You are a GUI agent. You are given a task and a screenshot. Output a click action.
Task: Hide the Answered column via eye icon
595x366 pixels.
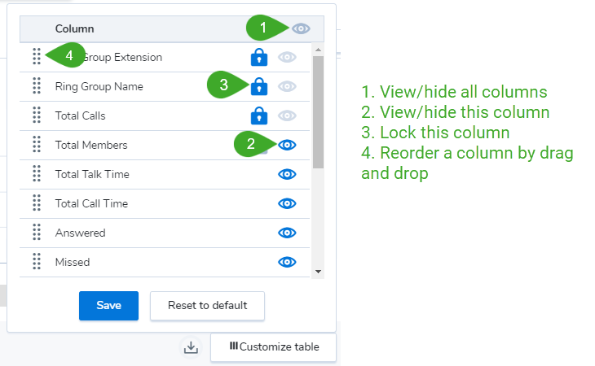(x=287, y=233)
